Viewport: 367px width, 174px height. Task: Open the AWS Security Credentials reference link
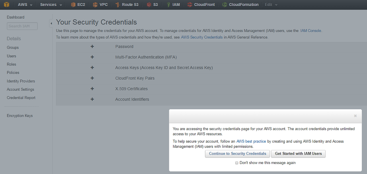[202, 37]
